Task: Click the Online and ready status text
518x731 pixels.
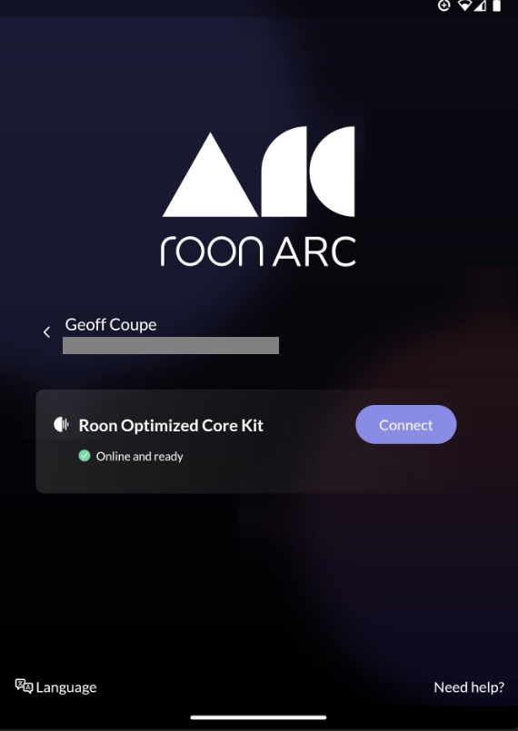Action: (x=140, y=456)
